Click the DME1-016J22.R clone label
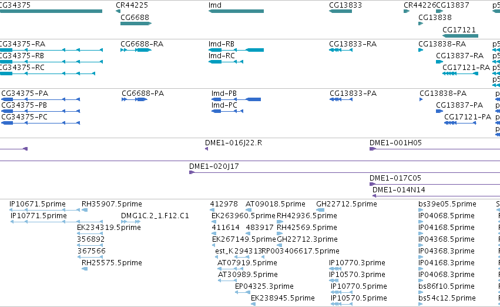 coord(233,143)
